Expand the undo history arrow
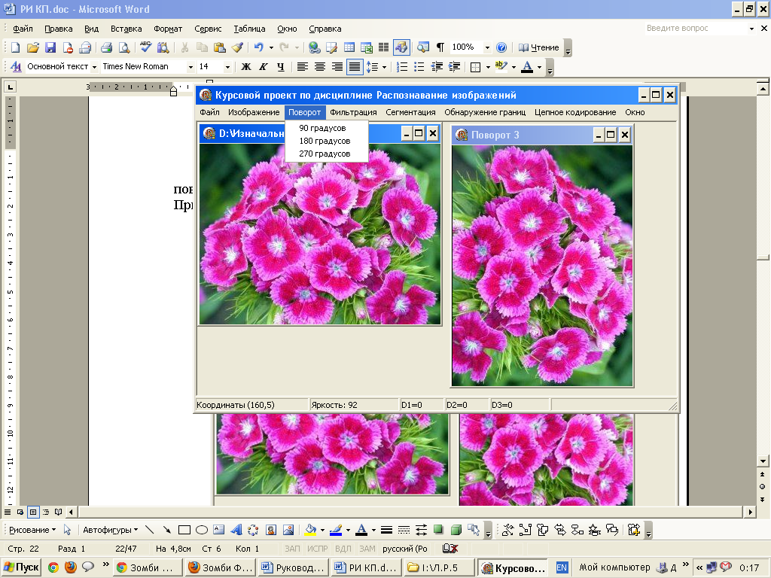 pyautogui.click(x=271, y=47)
